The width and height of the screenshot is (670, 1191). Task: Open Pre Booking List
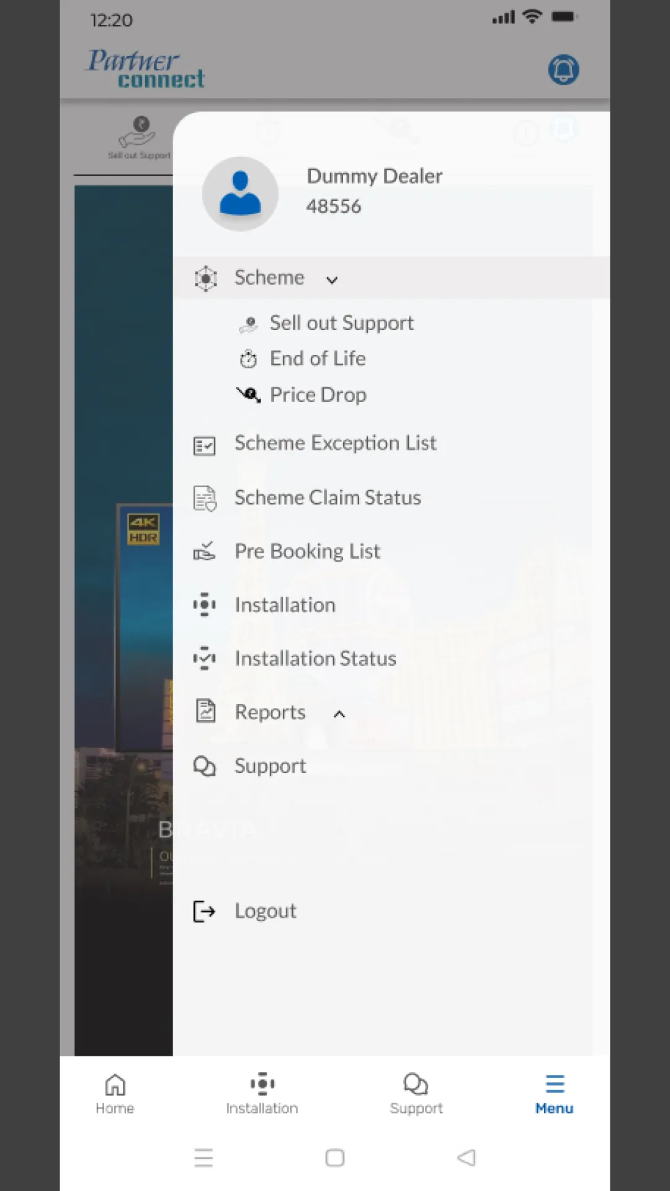(307, 551)
